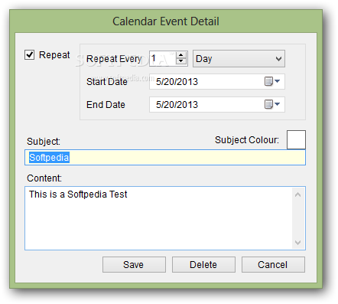Image resolution: width=338 pixels, height=304 pixels.
Task: Open End Date calendar picker icon
Action: click(x=271, y=104)
